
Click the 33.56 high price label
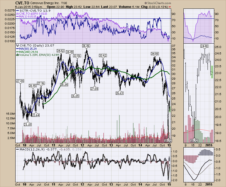click(77, 56)
